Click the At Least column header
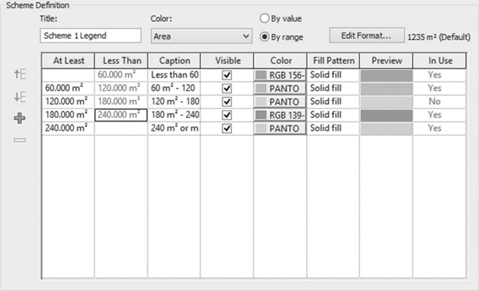Viewport: 479px width, 291px height. pos(68,60)
